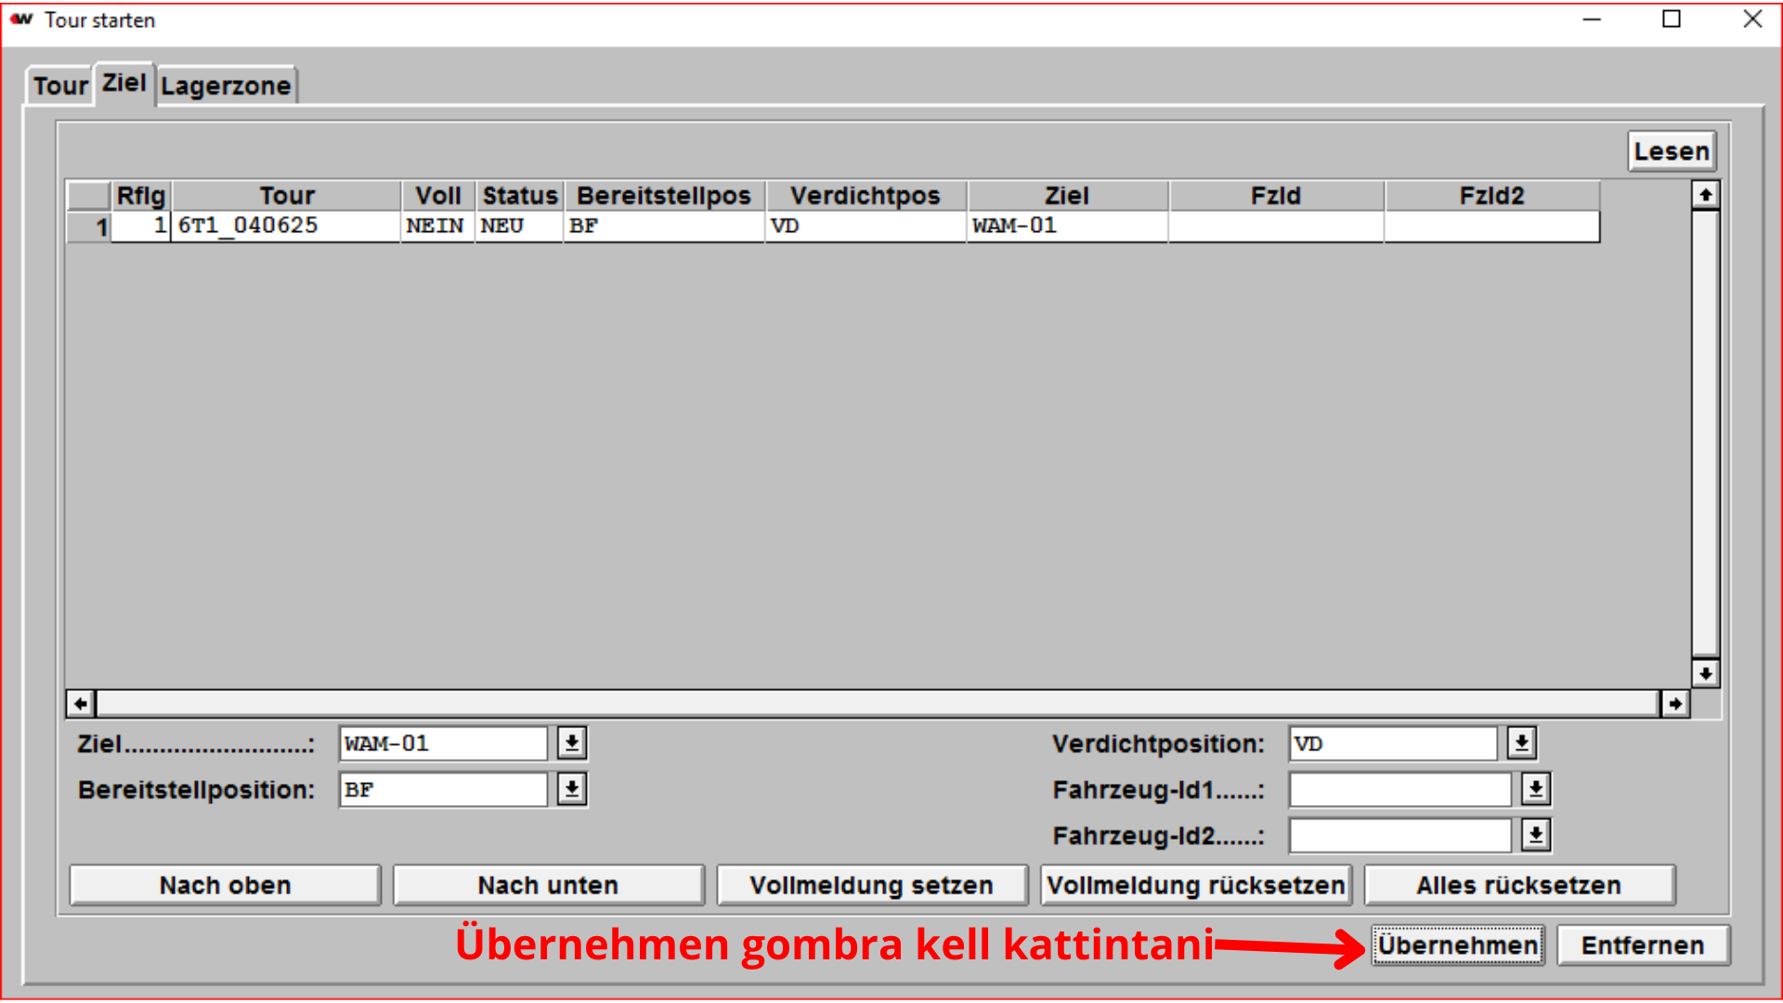
Task: Select row 1 header in the table
Action: click(x=90, y=227)
